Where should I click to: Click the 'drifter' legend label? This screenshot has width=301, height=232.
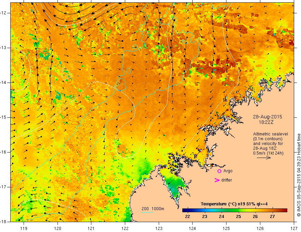click(226, 180)
